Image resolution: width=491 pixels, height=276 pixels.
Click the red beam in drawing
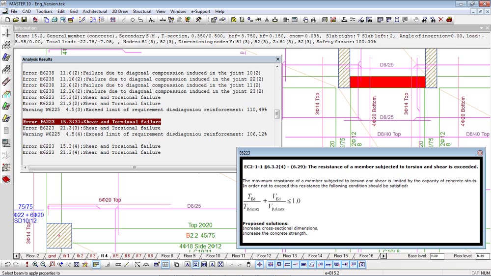click(387, 82)
